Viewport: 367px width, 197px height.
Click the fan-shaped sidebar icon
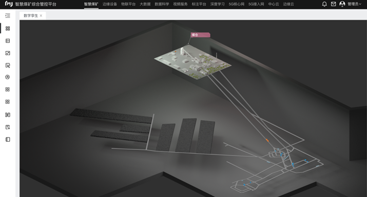[x=8, y=77]
